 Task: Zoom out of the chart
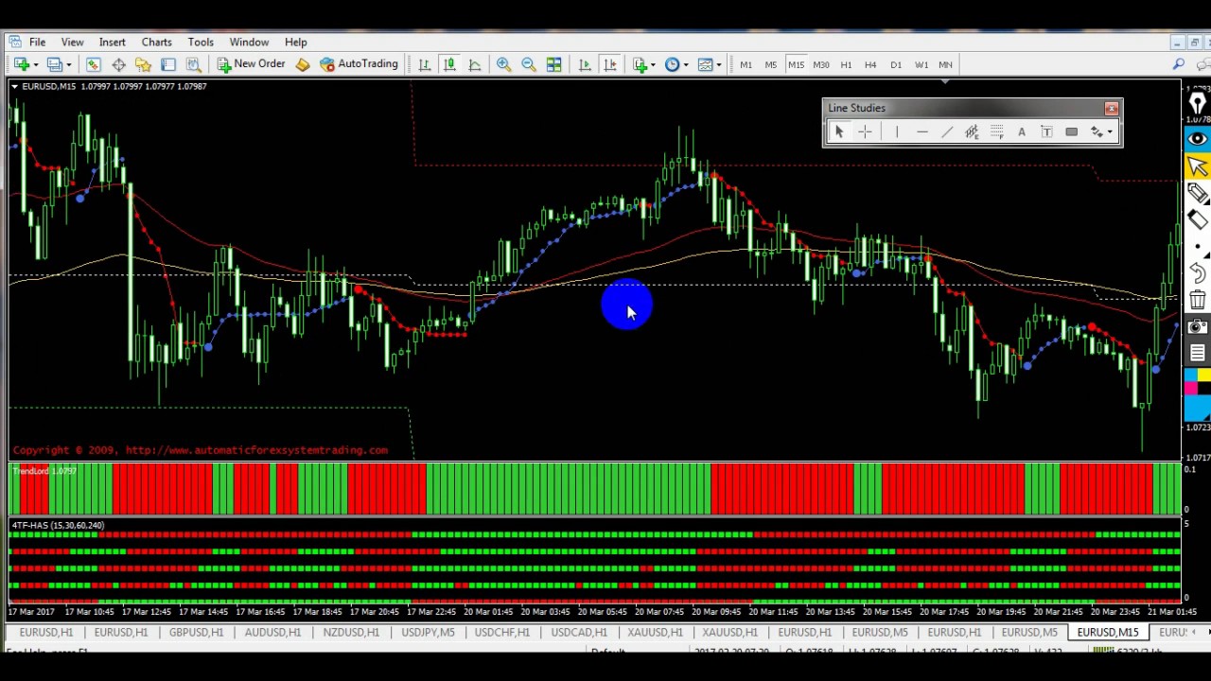(x=529, y=64)
